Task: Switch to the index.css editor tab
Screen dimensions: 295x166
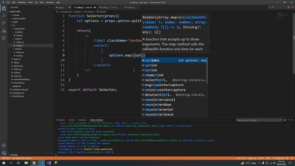Action: tap(130, 7)
